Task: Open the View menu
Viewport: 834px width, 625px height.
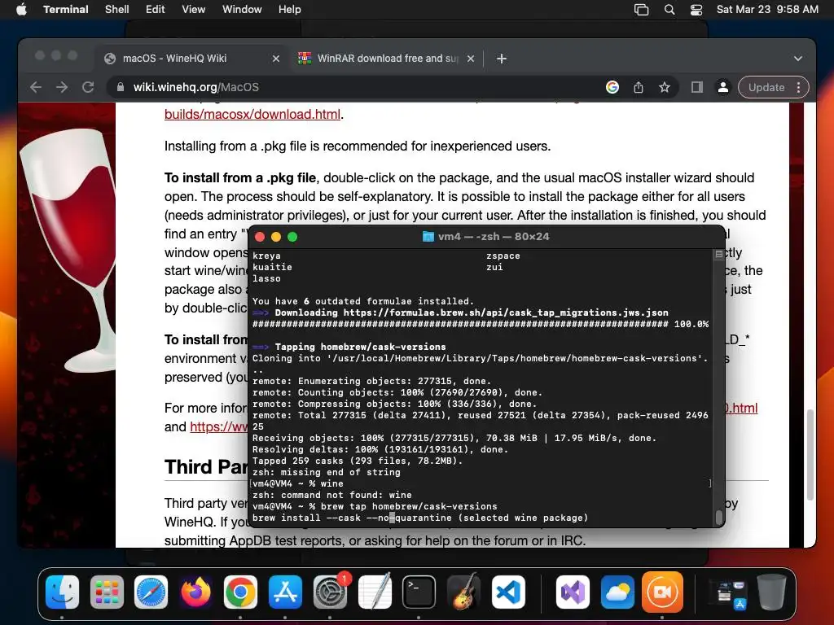Action: point(193,9)
